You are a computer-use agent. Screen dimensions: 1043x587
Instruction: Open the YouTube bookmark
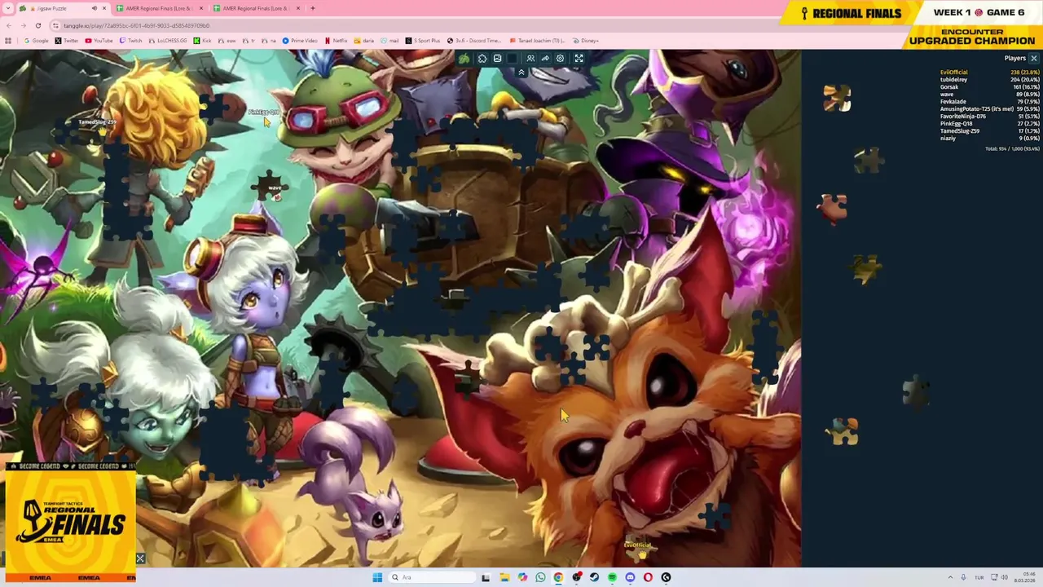point(99,41)
